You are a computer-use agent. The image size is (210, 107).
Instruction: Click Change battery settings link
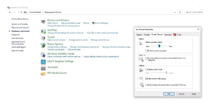[x=57, y=47]
